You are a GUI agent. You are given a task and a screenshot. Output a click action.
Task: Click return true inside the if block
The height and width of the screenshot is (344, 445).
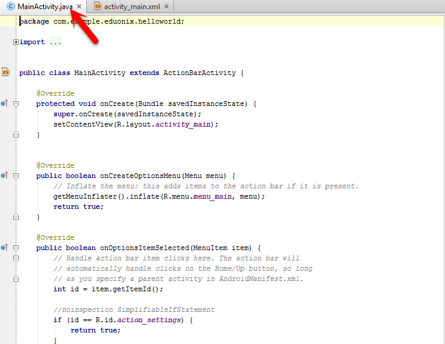96,331
